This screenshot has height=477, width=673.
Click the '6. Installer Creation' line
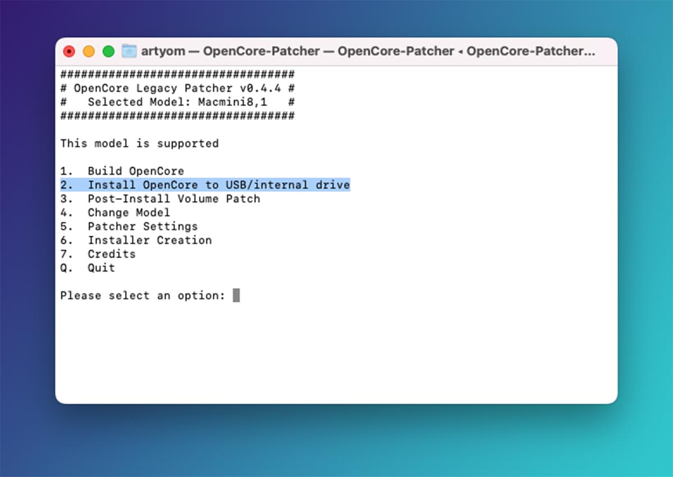(x=136, y=240)
